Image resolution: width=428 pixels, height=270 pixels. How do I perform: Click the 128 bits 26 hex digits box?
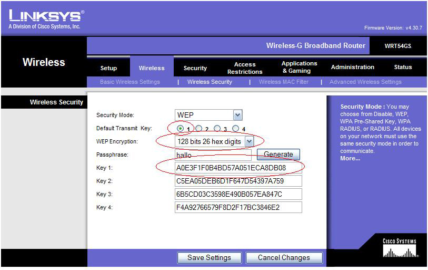(214, 141)
